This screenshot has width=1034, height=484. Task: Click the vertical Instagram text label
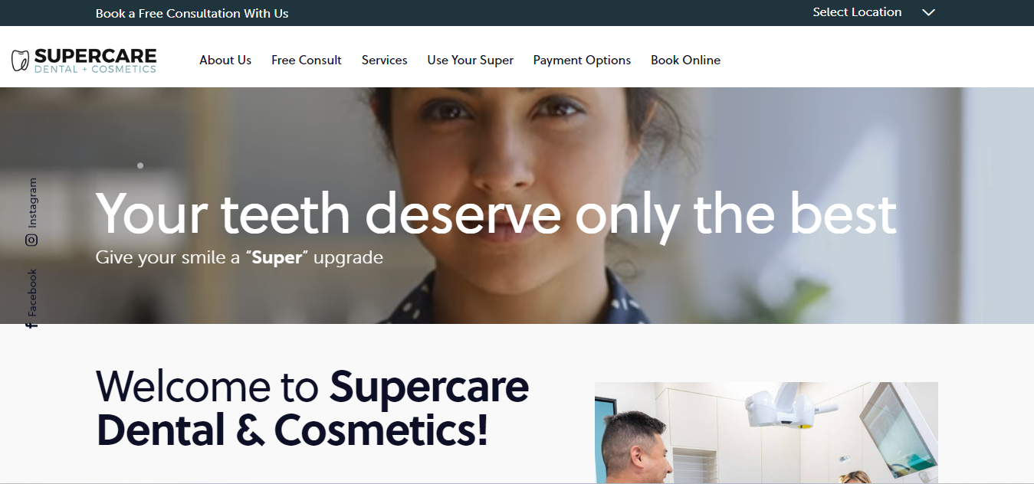tap(32, 203)
